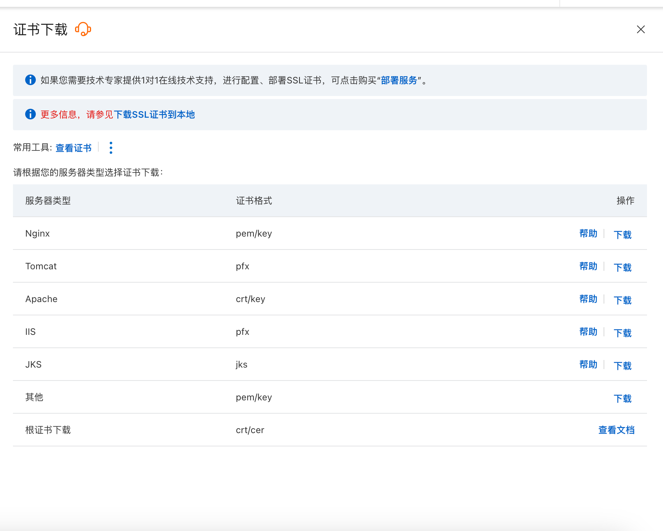
Task: Click the 部署服务 link
Action: click(x=399, y=80)
